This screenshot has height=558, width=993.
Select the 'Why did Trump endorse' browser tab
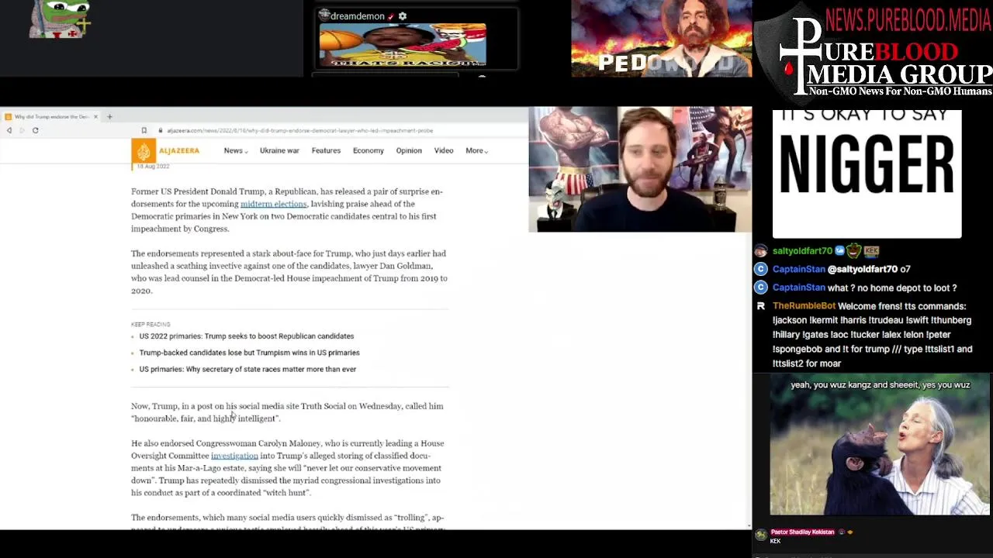click(51, 116)
